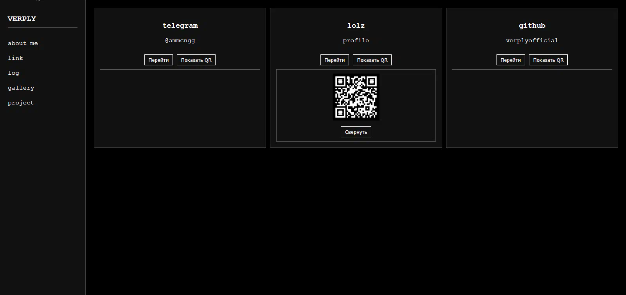Click Показать QR on the lolz card
The image size is (626, 295).
(x=372, y=60)
